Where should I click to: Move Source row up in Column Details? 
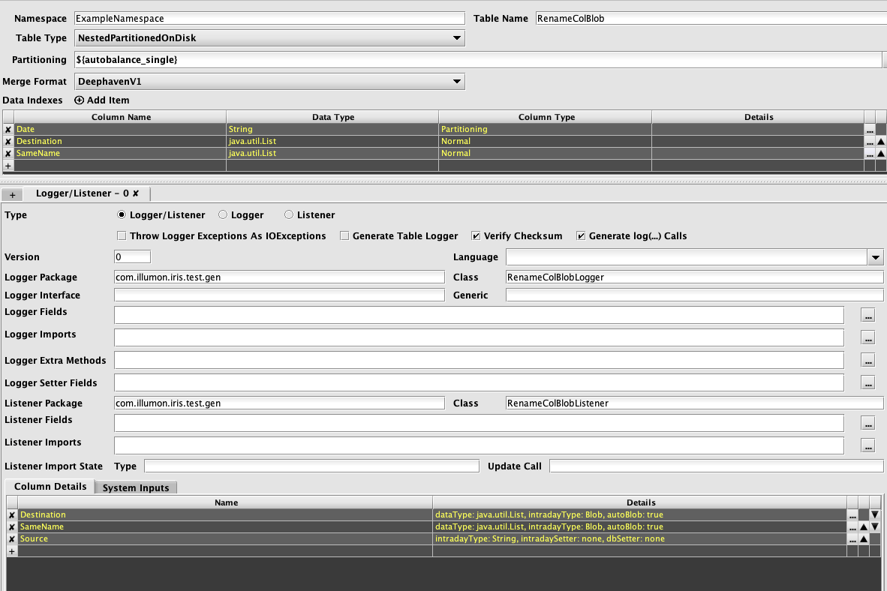864,539
